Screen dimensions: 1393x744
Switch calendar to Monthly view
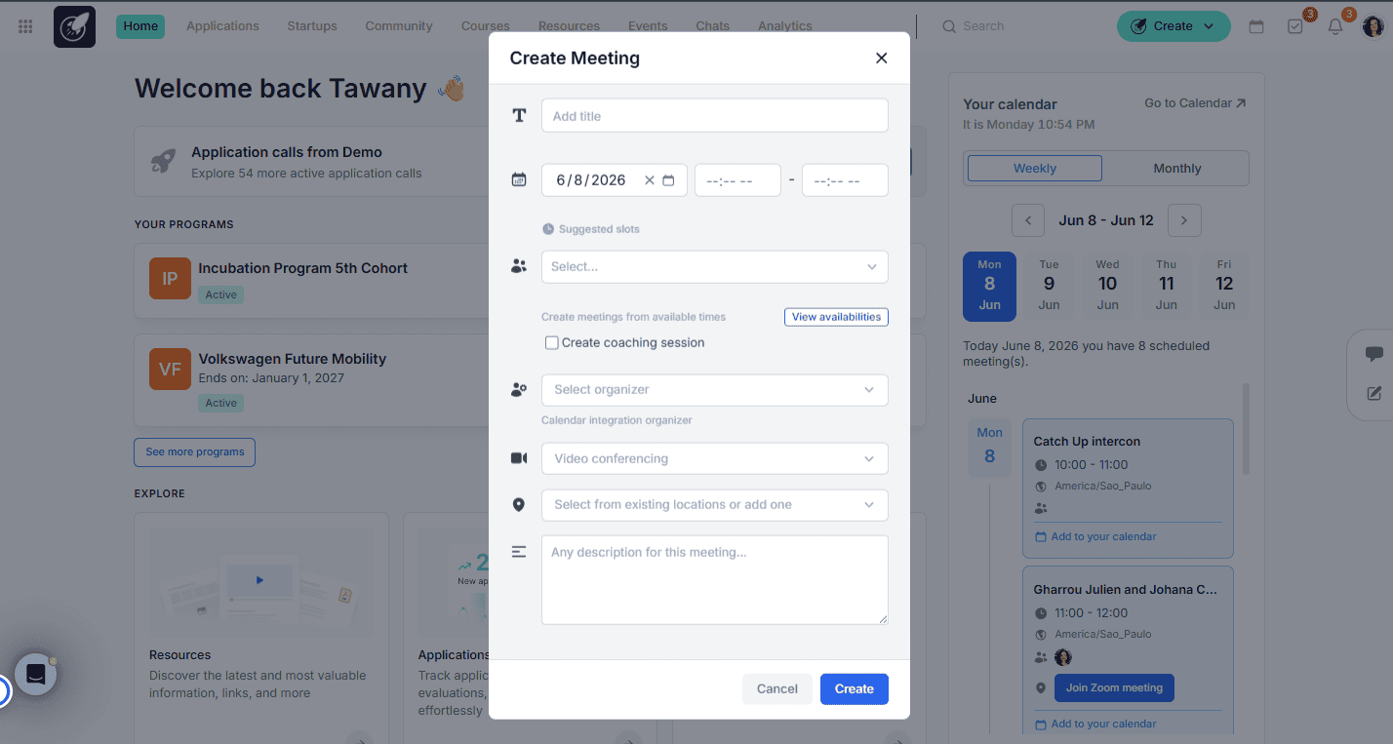coord(1176,168)
